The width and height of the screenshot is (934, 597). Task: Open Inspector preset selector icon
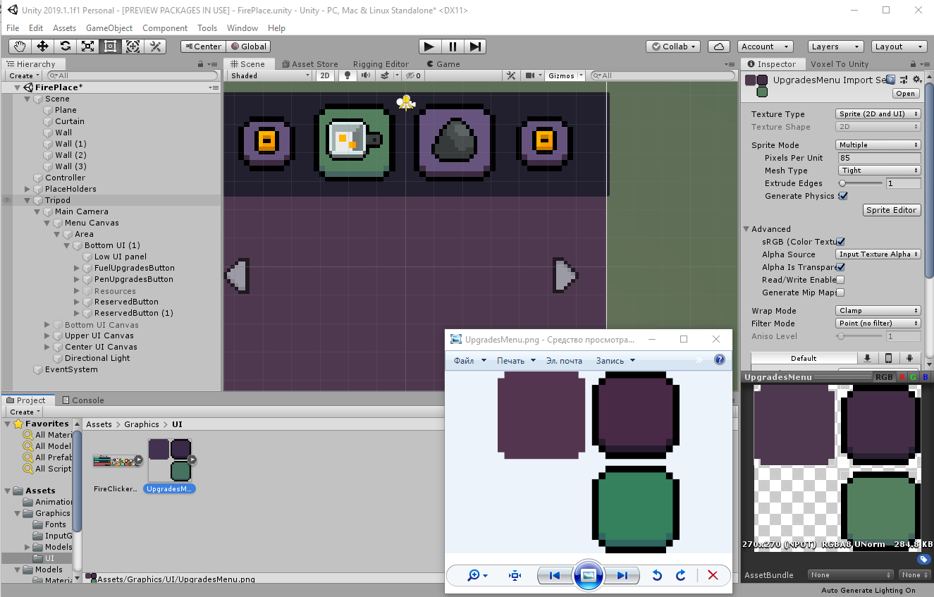pos(903,80)
